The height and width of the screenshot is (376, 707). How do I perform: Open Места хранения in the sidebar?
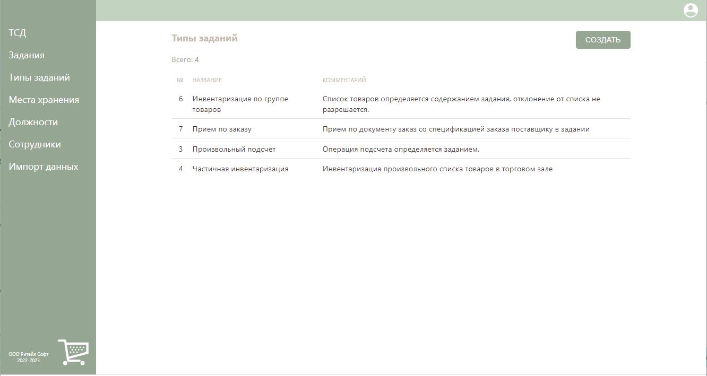44,100
